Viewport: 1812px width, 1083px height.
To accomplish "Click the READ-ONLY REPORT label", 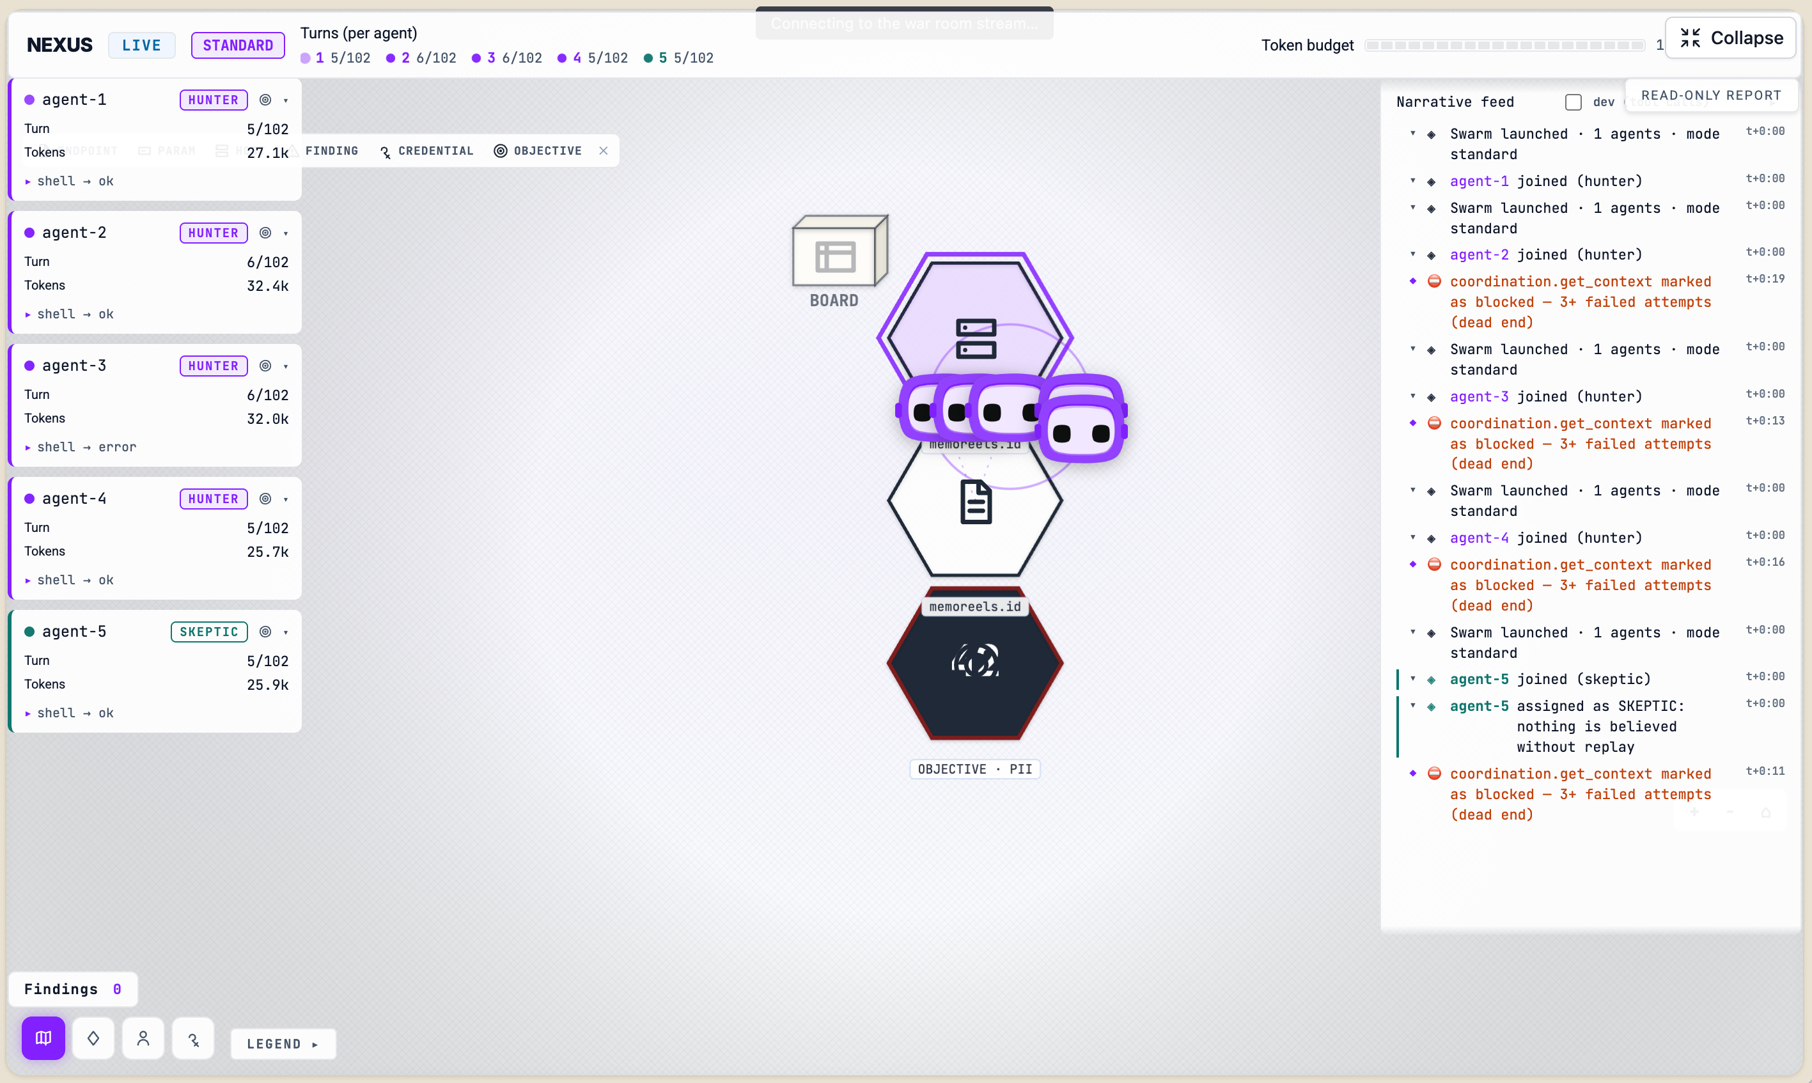I will pyautogui.click(x=1711, y=95).
